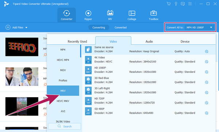Click the Same as source preset icon
Screen dimensions: 219x132
pyautogui.click(x=88, y=50)
